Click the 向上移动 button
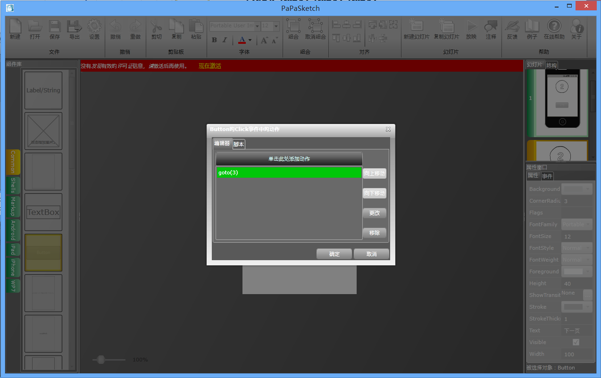The width and height of the screenshot is (601, 378). coord(375,173)
